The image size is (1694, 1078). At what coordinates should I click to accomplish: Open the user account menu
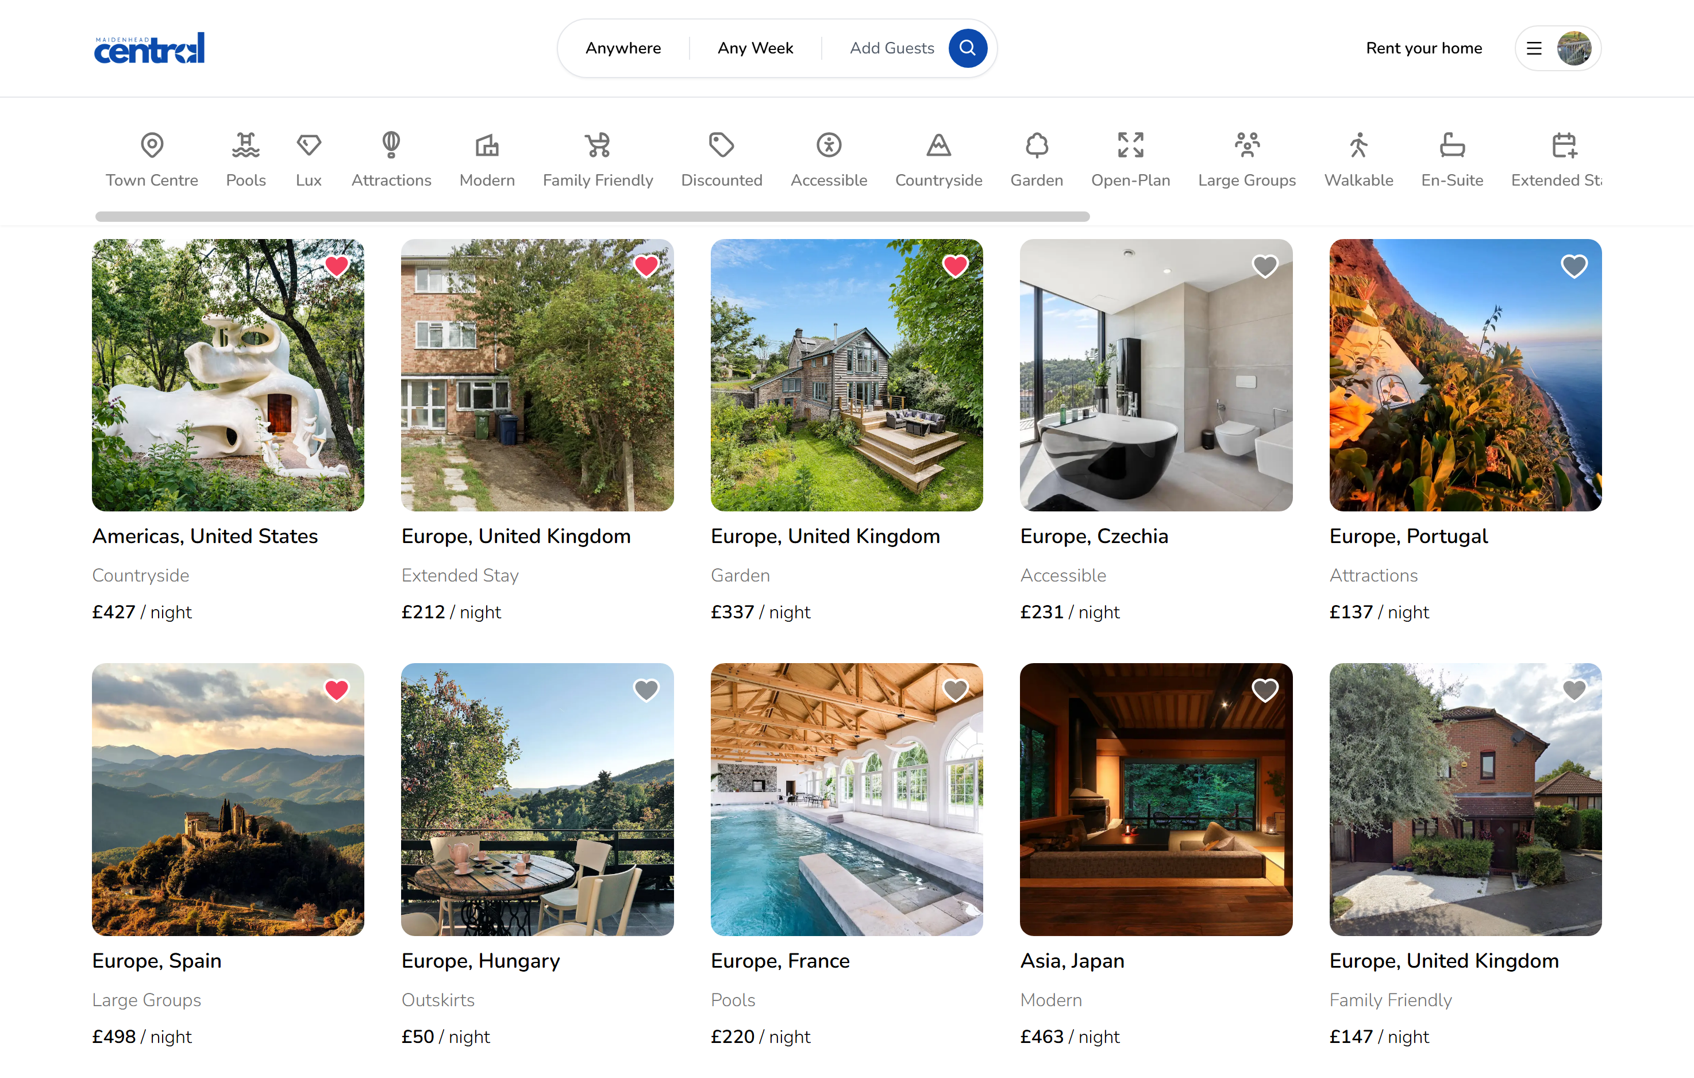coord(1557,48)
